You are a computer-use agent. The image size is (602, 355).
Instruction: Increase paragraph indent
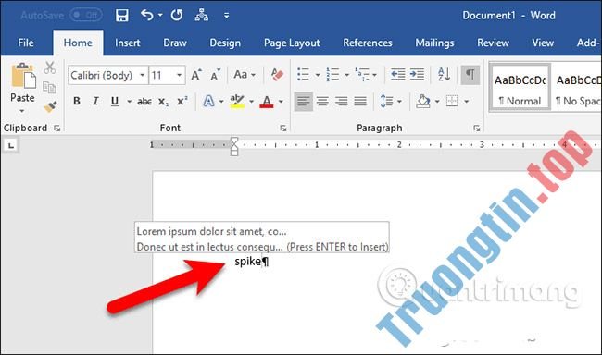[417, 74]
